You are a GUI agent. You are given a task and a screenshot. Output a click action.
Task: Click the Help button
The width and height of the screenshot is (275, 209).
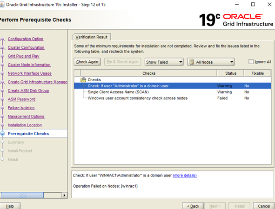pyautogui.click(x=10, y=206)
